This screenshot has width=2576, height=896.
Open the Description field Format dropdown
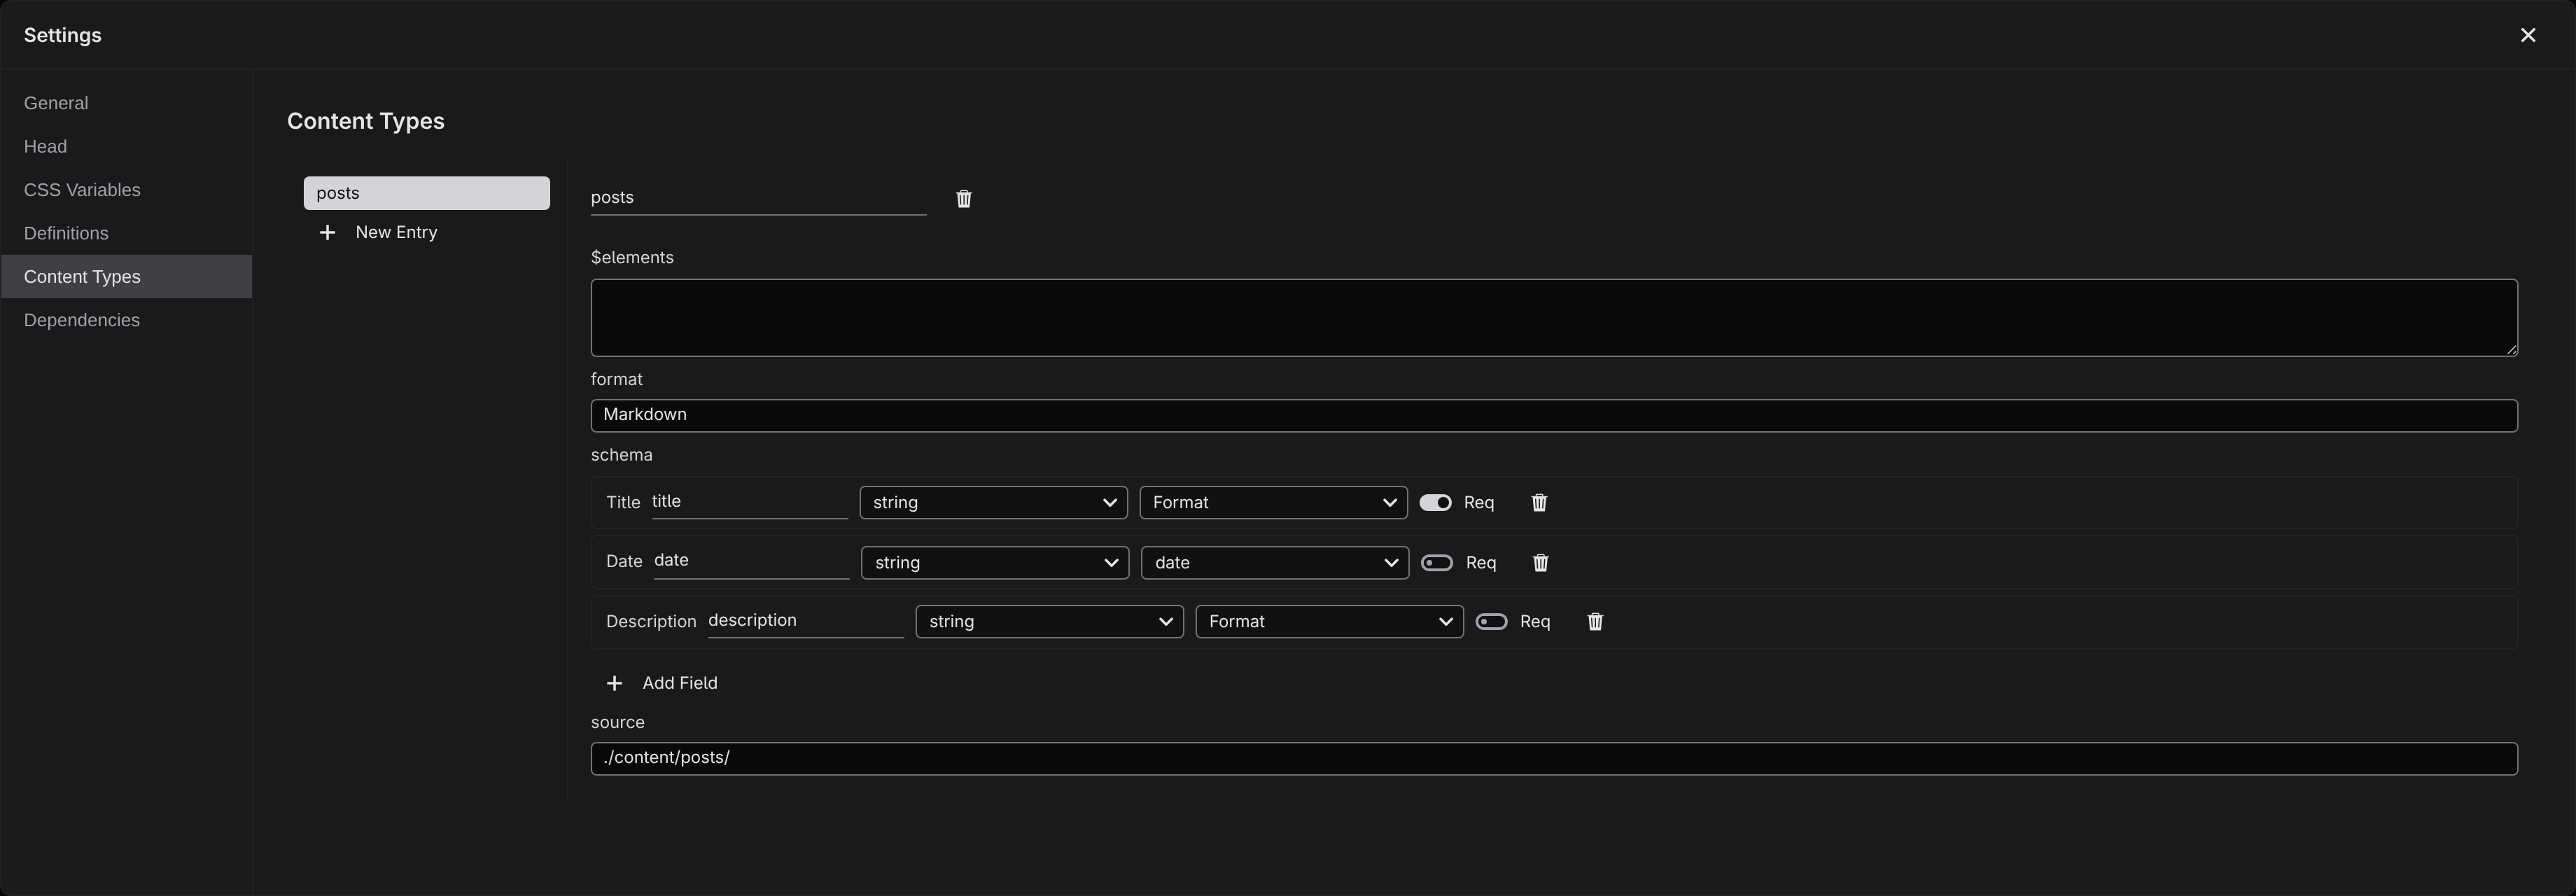coord(1329,622)
